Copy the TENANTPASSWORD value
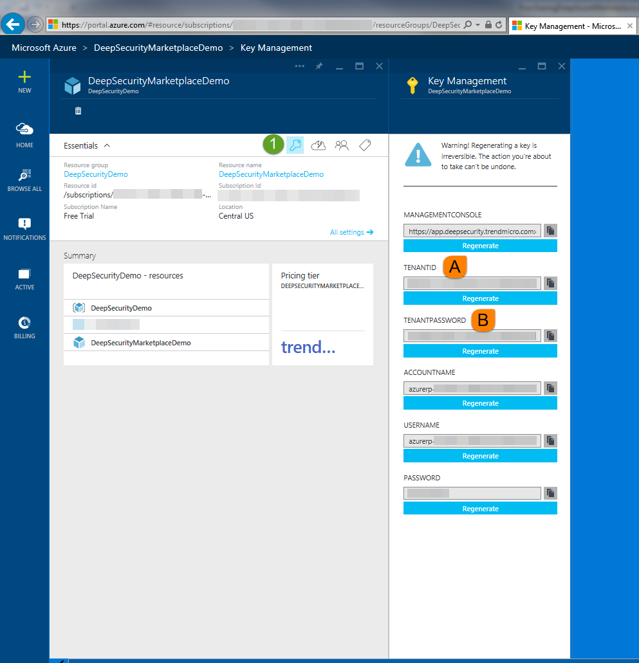The image size is (639, 663). [550, 336]
